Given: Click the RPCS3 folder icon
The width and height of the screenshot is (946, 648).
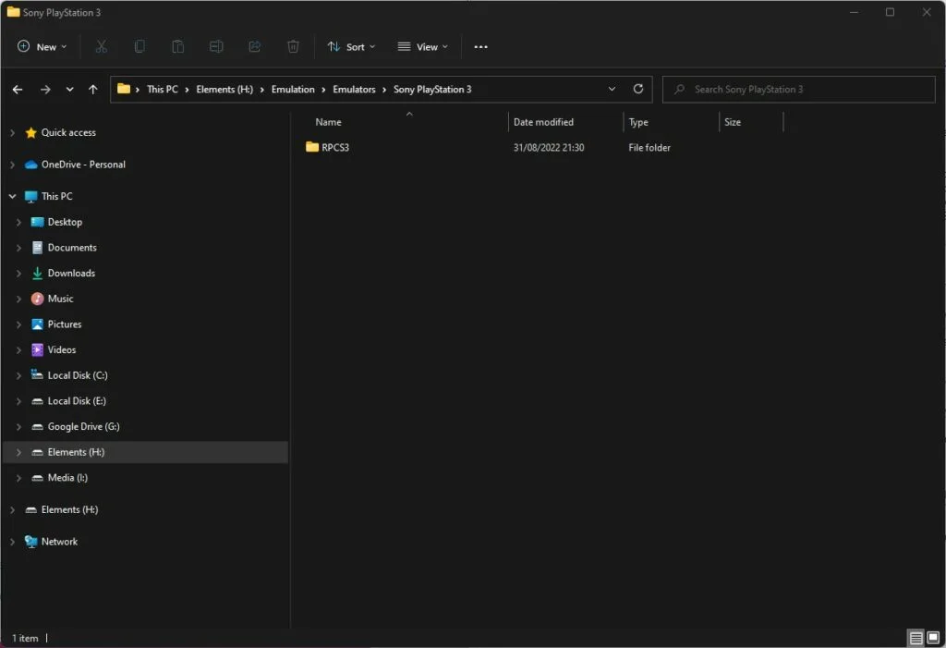Looking at the screenshot, I should (x=312, y=147).
